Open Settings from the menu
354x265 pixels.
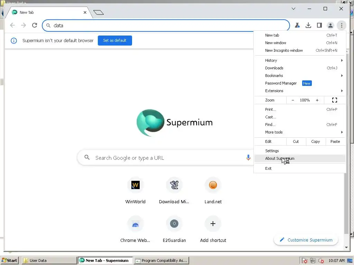(x=300, y=151)
